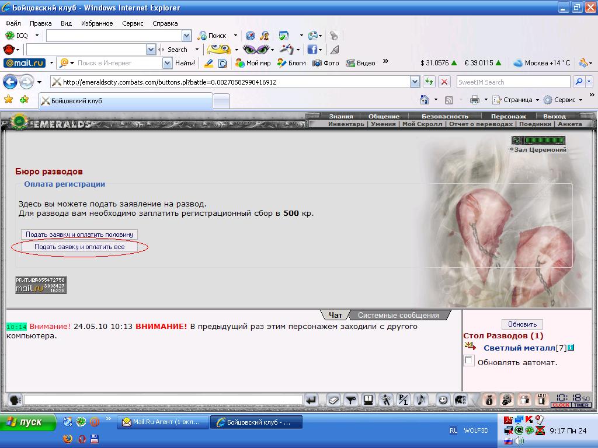Click the ICQ flower icon in toolbar
This screenshot has width=598, height=448.
pyautogui.click(x=9, y=36)
